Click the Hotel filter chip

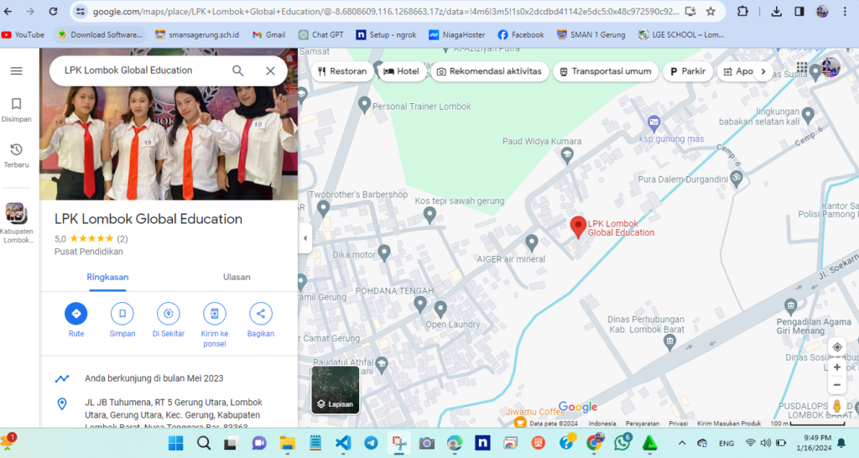pyautogui.click(x=401, y=71)
